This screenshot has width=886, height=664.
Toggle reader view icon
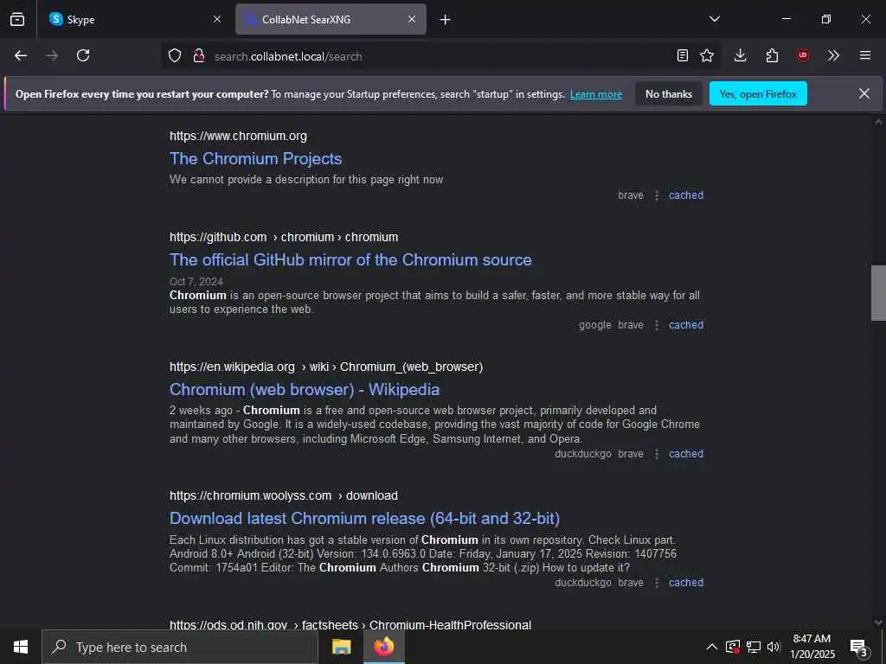(x=683, y=55)
